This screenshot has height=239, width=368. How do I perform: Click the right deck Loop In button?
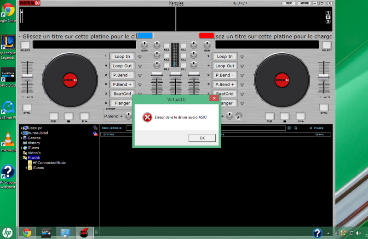[224, 56]
